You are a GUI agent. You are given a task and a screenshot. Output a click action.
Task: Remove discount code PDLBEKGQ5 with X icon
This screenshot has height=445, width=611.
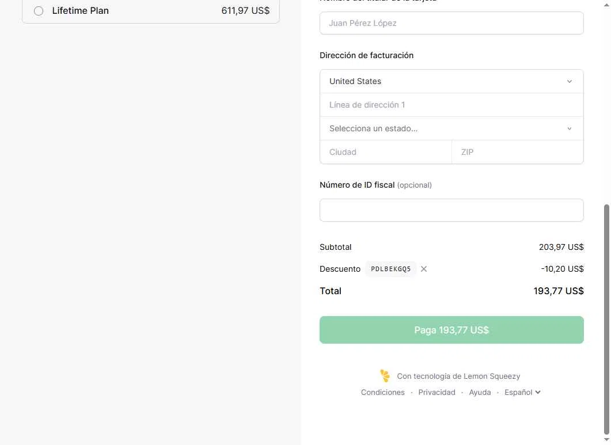(424, 269)
